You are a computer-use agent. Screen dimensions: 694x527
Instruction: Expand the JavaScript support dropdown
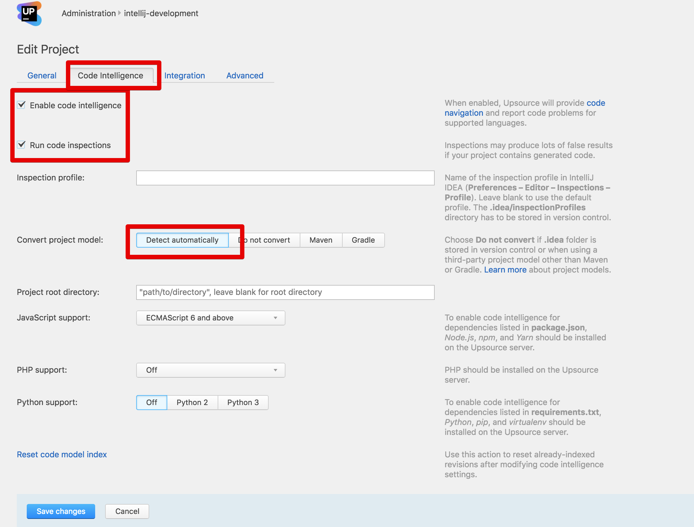[211, 318]
